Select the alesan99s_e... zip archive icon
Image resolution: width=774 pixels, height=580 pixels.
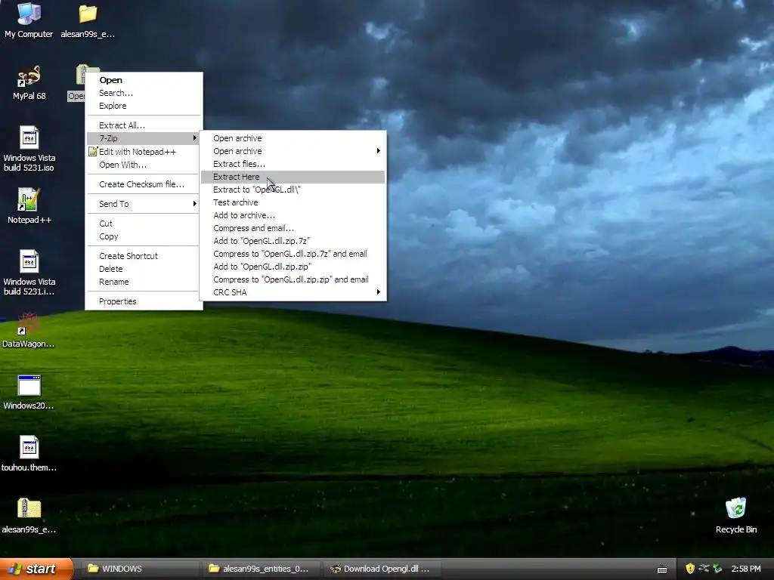(x=29, y=516)
